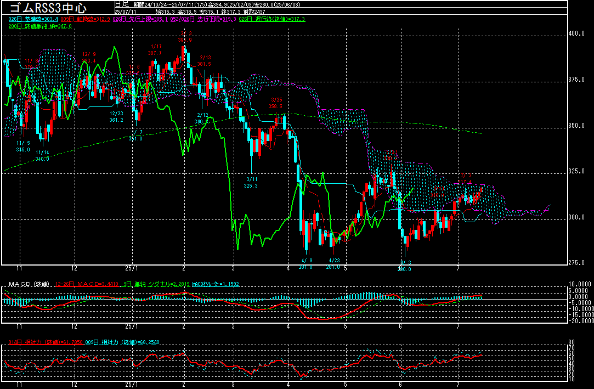Click the 2/3 394.9 peak annotation
594x389 pixels.
tap(185, 36)
